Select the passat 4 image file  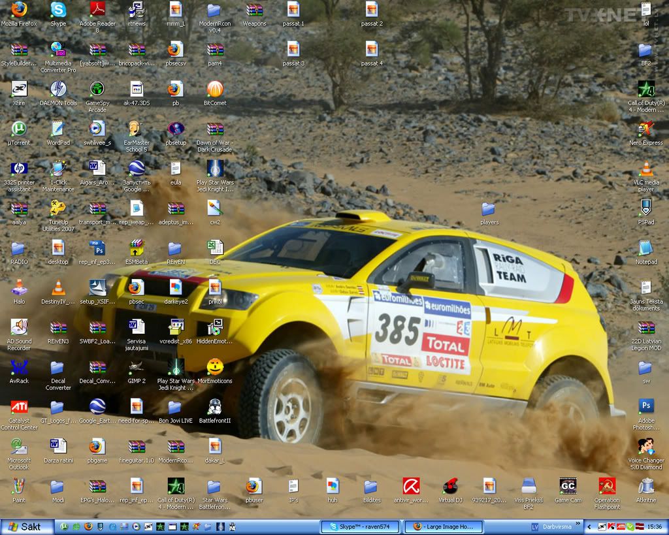372,54
